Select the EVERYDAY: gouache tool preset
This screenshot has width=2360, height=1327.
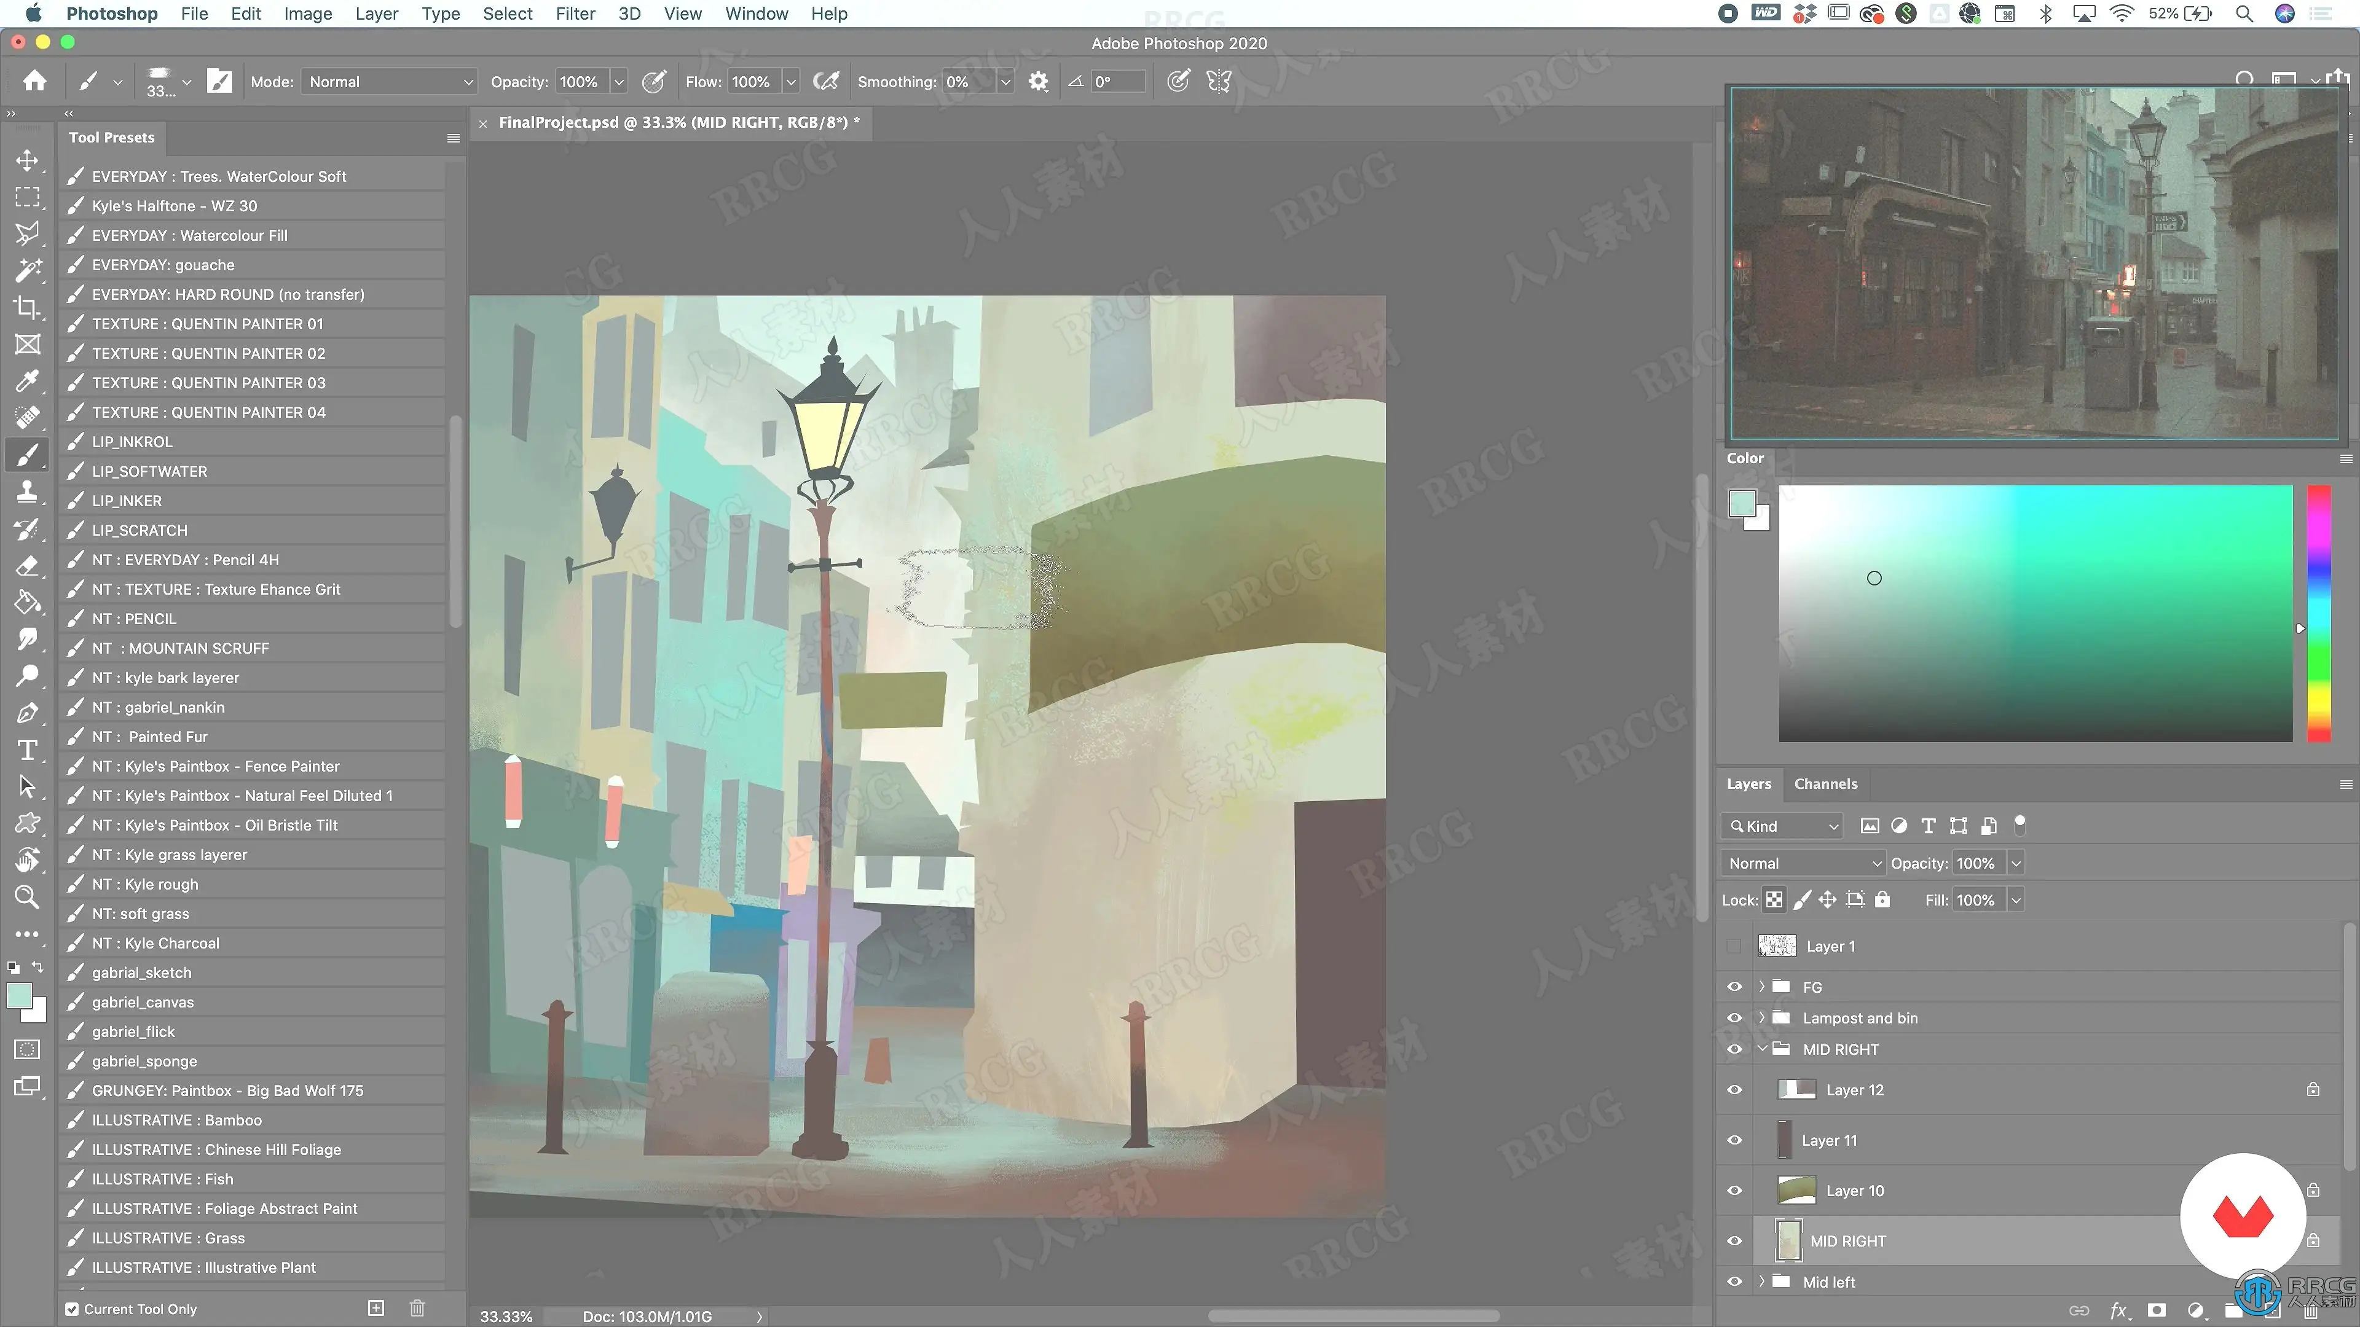(x=163, y=265)
